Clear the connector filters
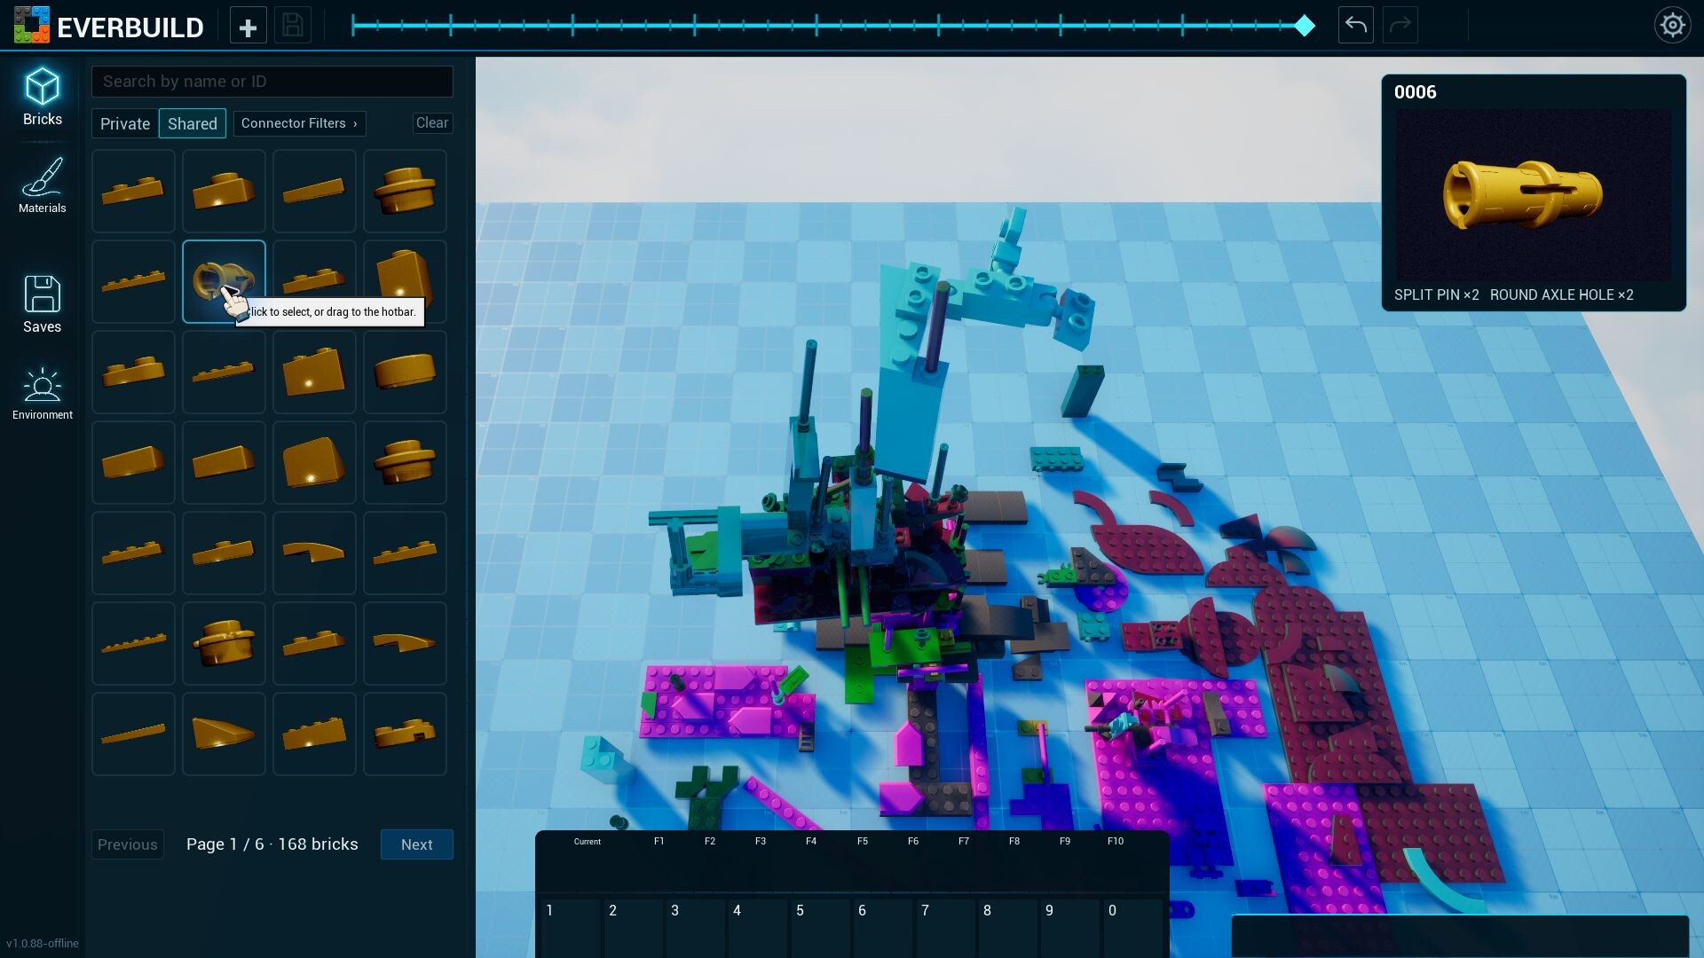Viewport: 1704px width, 958px height. [x=432, y=123]
